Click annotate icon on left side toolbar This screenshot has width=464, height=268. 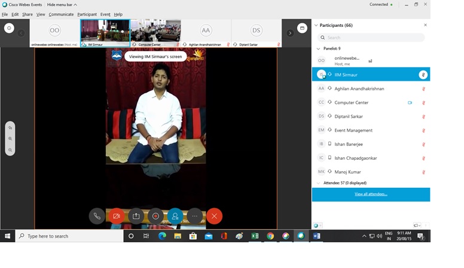10,127
